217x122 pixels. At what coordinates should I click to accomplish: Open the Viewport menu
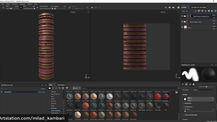(x=22, y=4)
